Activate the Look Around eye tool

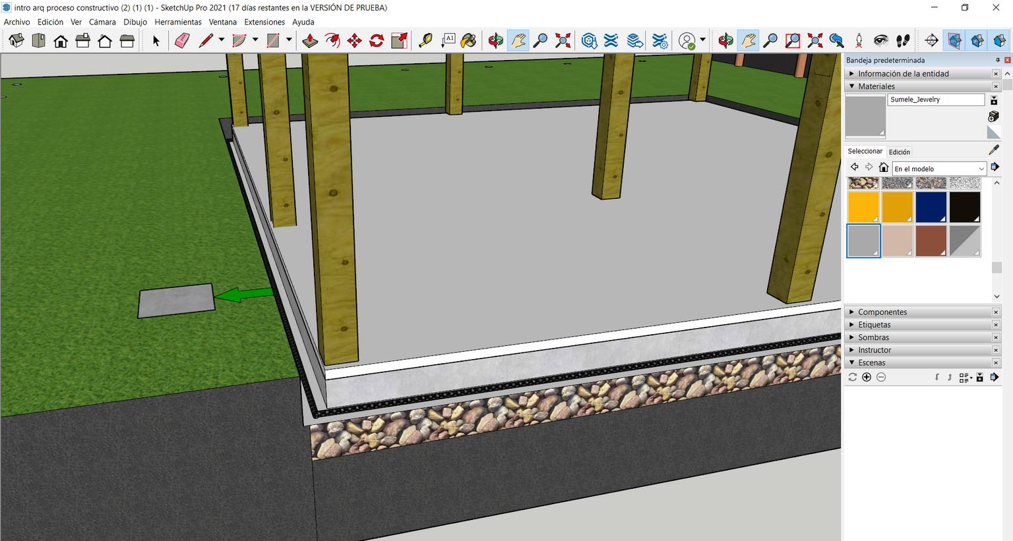click(x=880, y=41)
